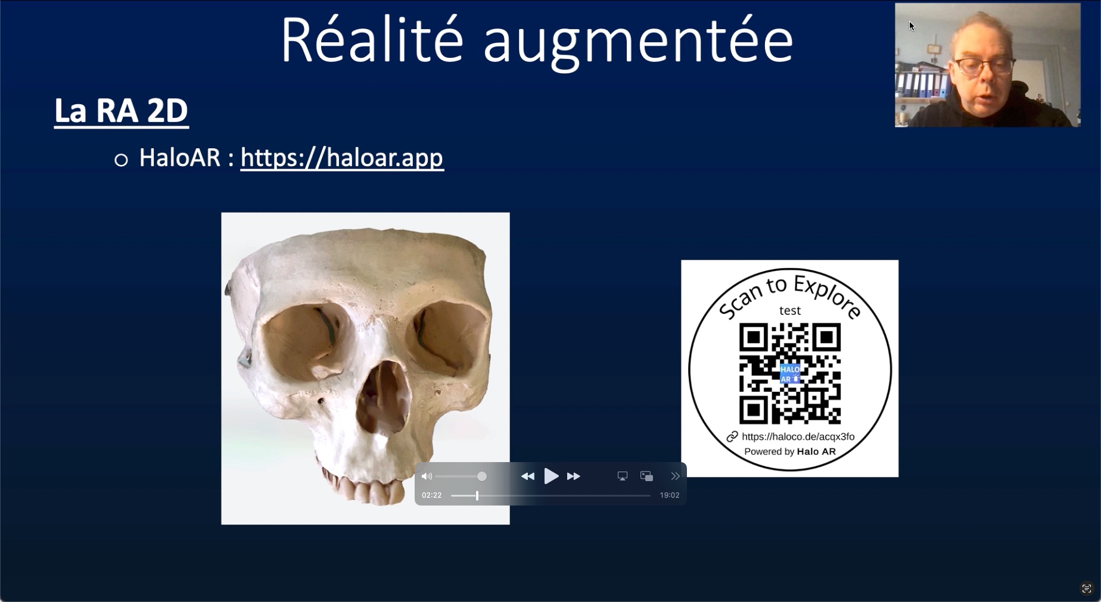Click the volume slider knob
The image size is (1101, 602).
tap(482, 476)
